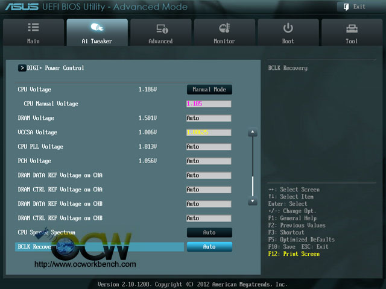The width and height of the screenshot is (386, 289).
Task: Click DRAM CTRL REF Voltage on CHB field
Action: click(x=209, y=218)
